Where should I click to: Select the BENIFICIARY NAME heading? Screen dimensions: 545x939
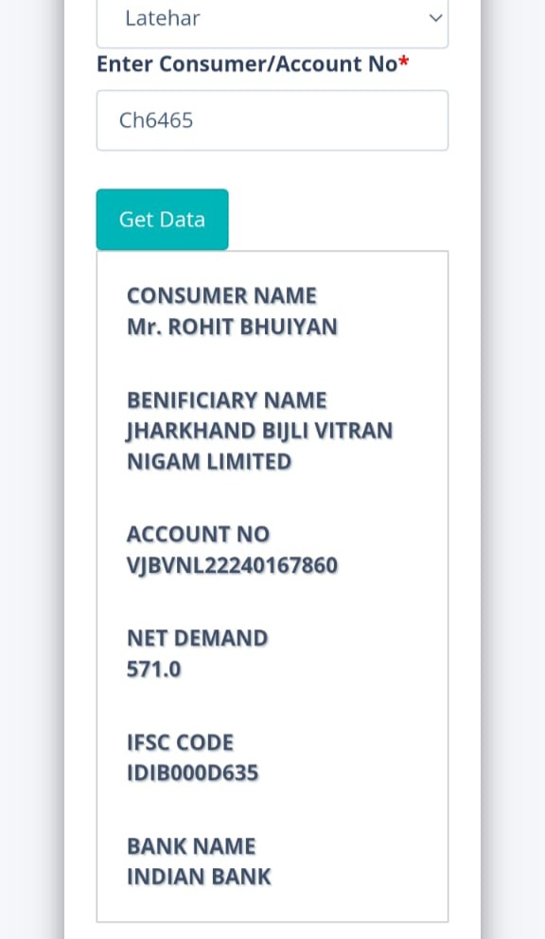[x=227, y=400]
